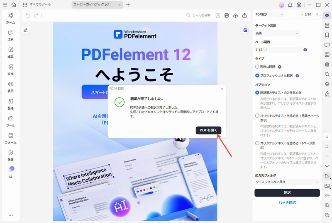This screenshot has width=332, height=223.
Task: Check the 3/10 credits badge
Action: [x=306, y=14]
